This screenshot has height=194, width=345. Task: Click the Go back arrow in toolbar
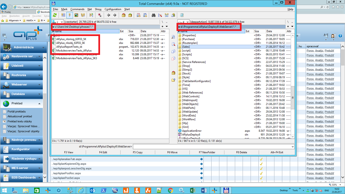tap(108, 15)
